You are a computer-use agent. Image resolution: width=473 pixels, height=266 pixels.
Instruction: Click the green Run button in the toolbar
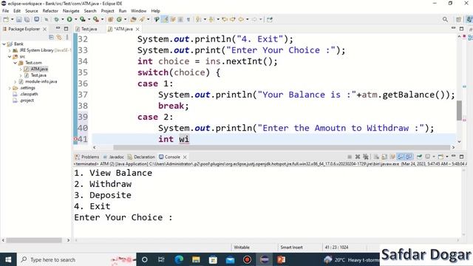(69, 19)
